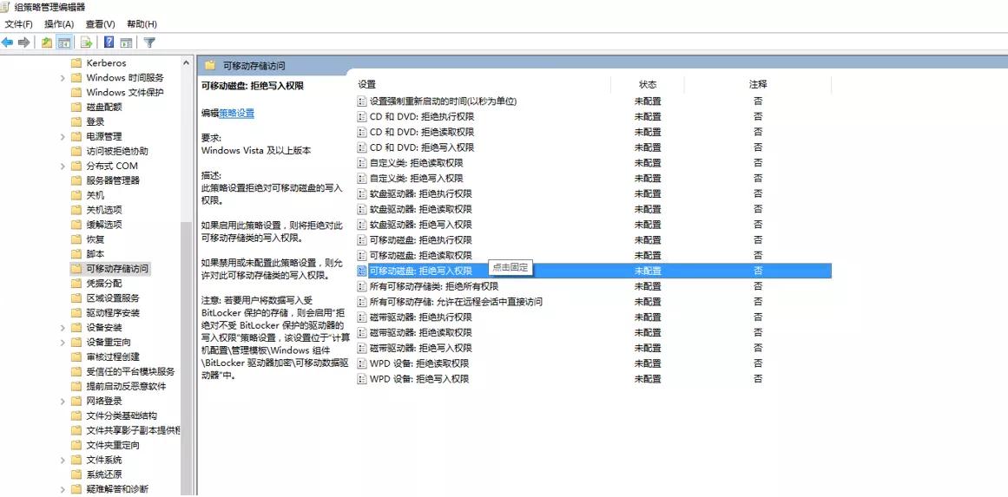The image size is (1008, 497).
Task: Click 否 comment of WPD 设备: 拒绝写入权限 row
Action: [758, 379]
